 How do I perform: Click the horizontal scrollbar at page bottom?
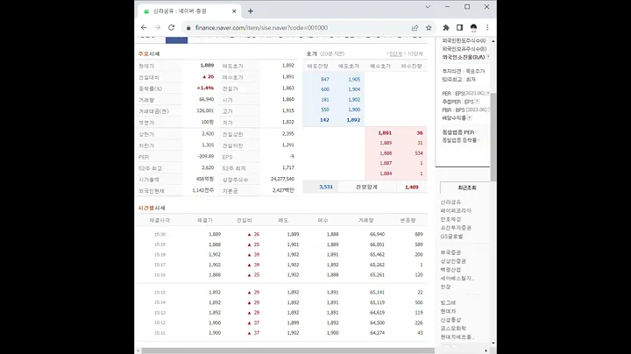click(287, 350)
